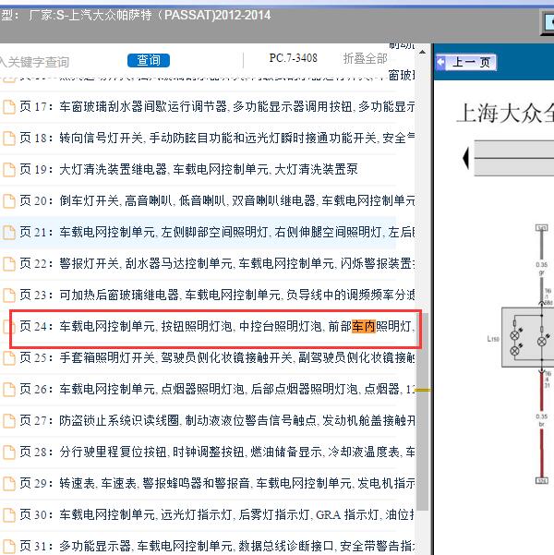
Task: Open page 25 glovebox light switch entry
Action: pyautogui.click(x=217, y=357)
